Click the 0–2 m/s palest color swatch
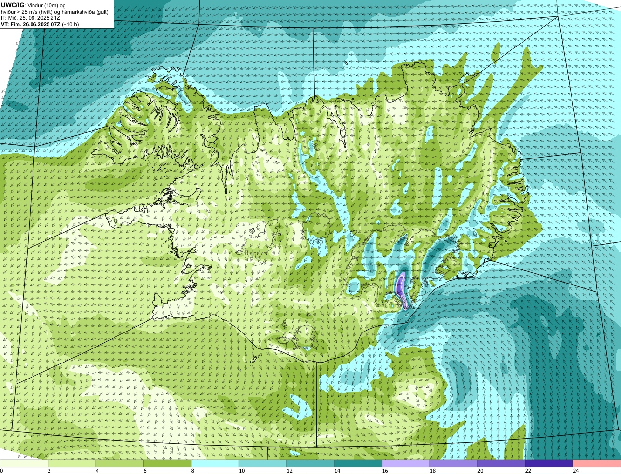 [24, 464]
